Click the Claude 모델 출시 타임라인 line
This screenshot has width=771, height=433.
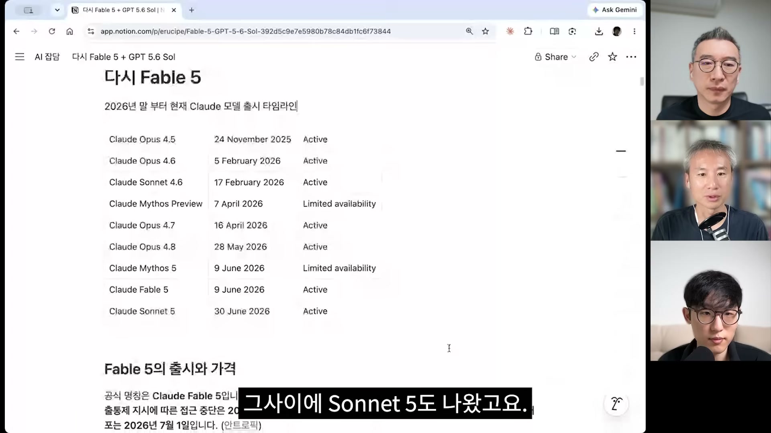pos(201,106)
